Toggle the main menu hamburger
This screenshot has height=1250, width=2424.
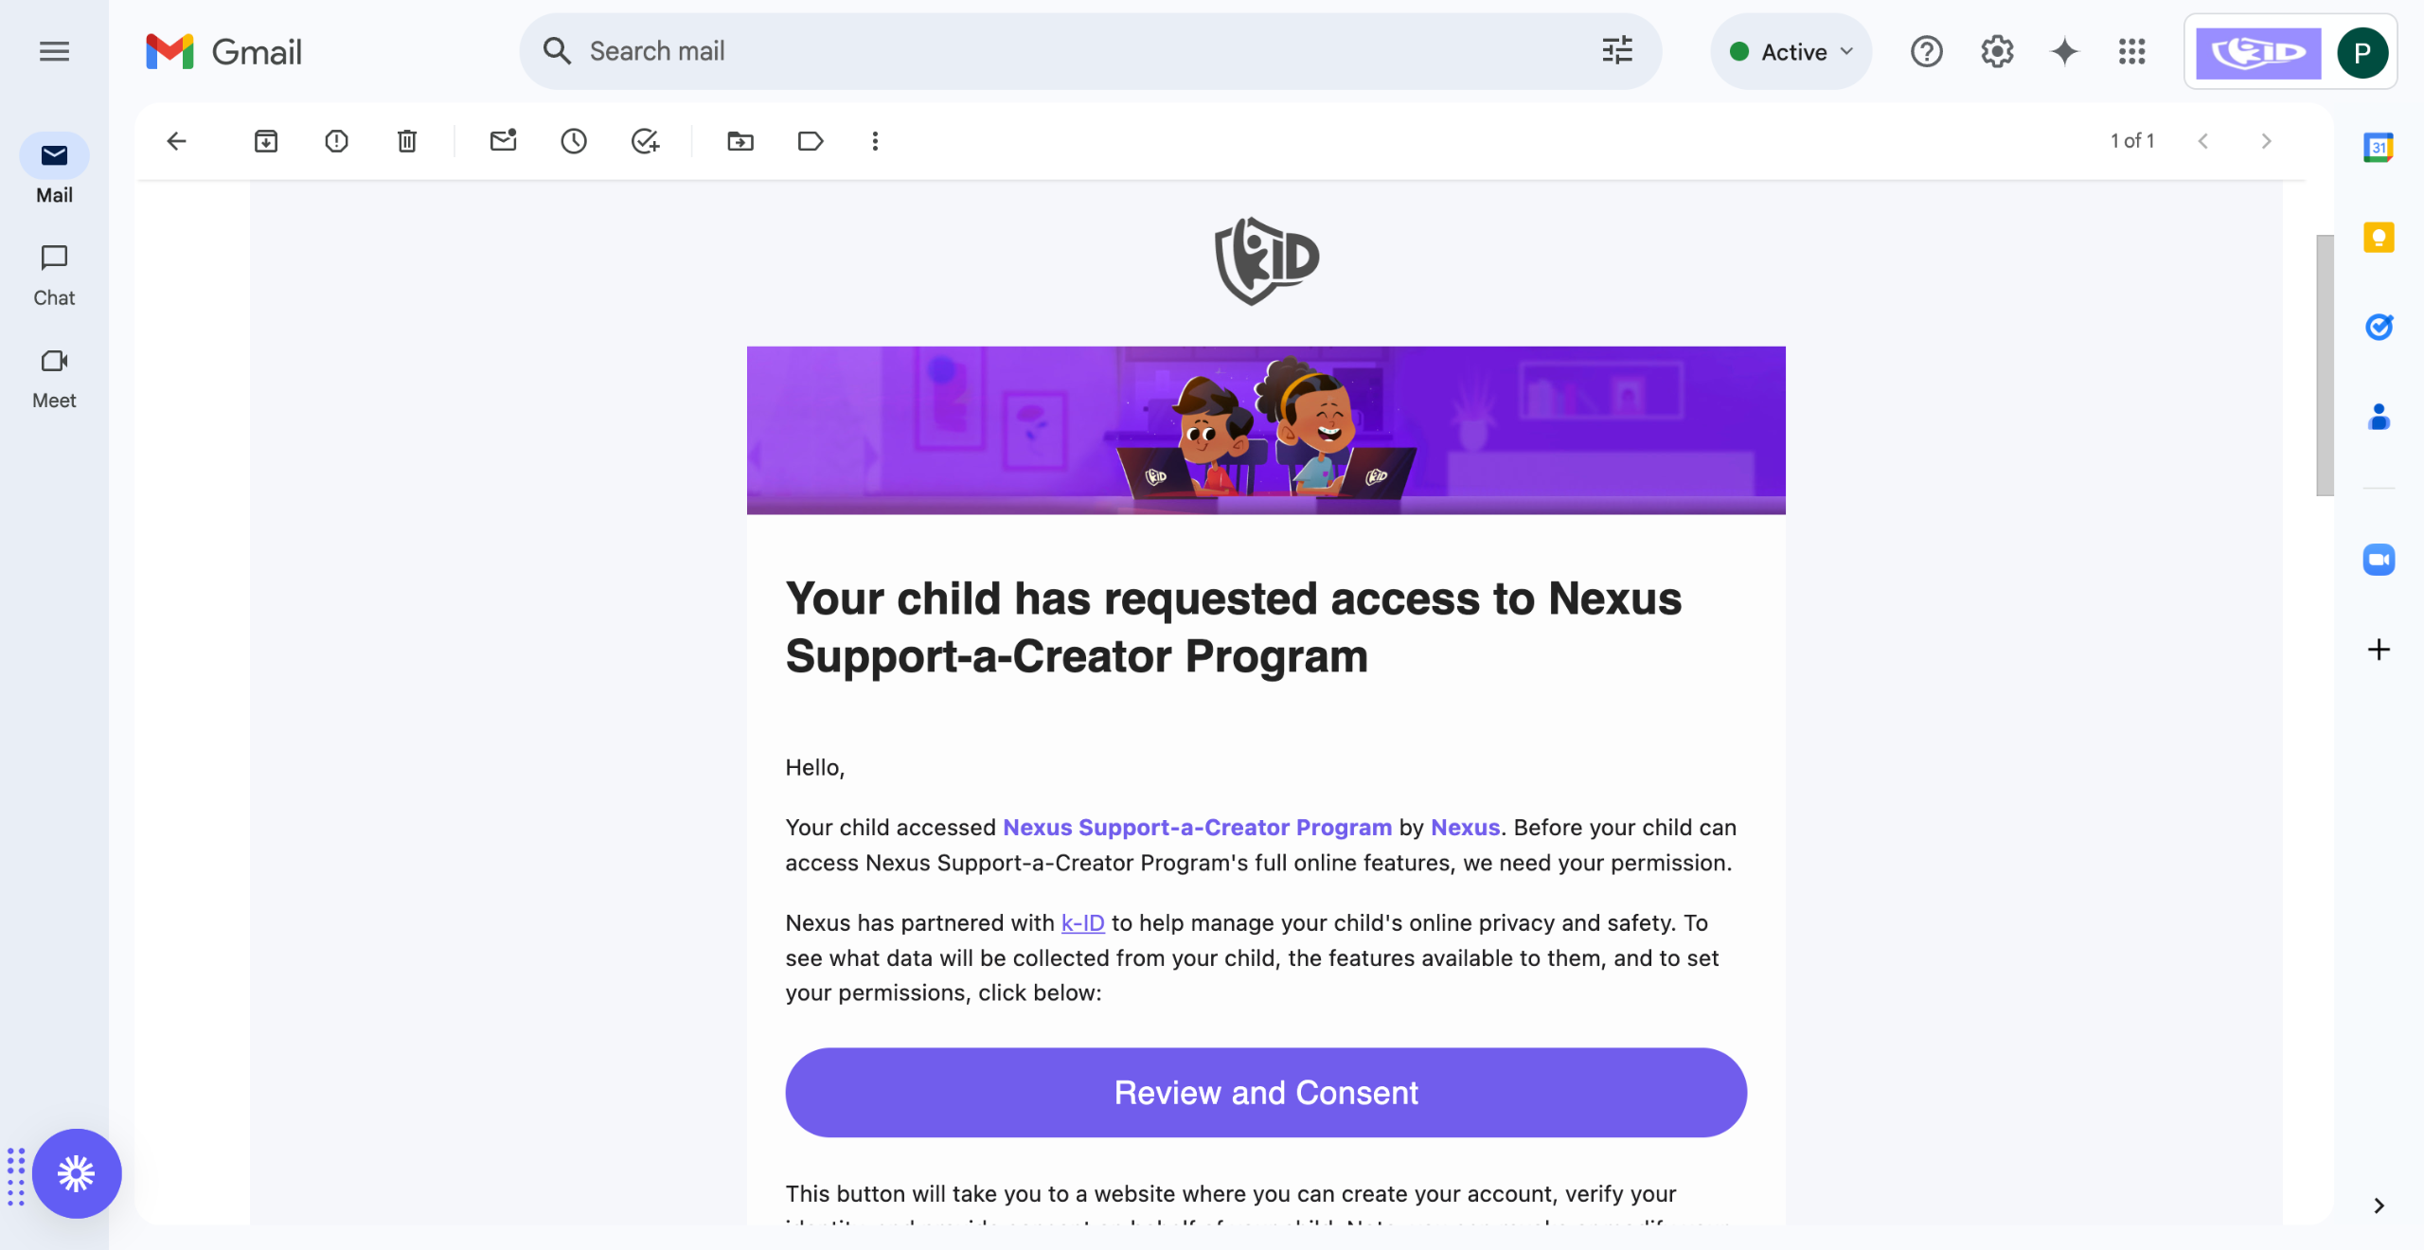click(54, 51)
